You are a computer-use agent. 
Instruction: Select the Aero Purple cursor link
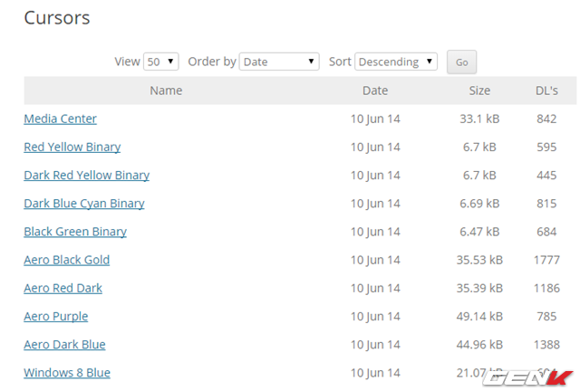tap(55, 317)
